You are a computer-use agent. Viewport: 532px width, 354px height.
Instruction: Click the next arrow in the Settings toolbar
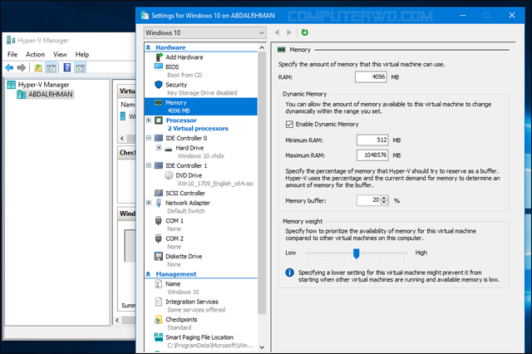288,32
